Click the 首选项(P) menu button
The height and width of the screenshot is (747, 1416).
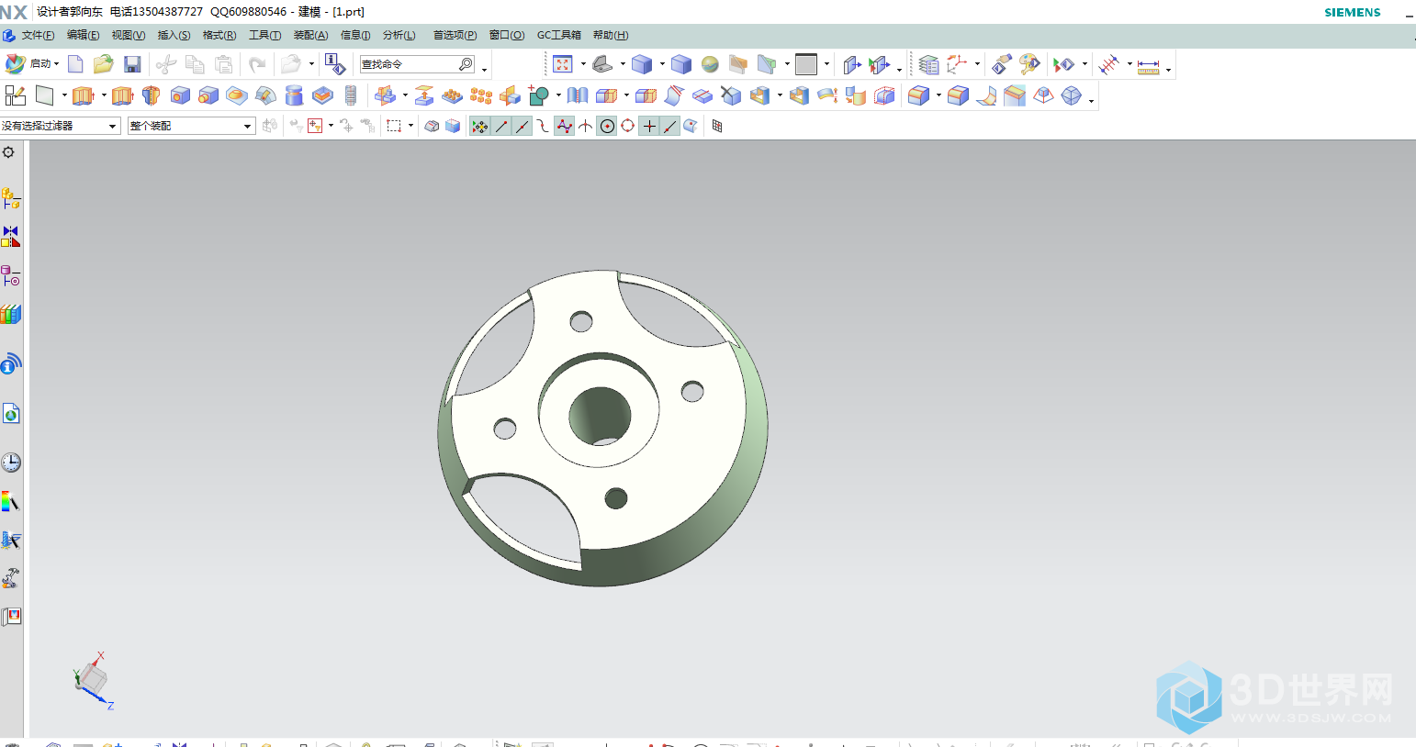click(x=455, y=36)
